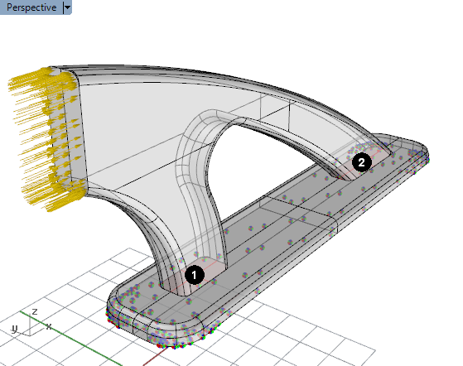Image resolution: width=463 pixels, height=366 pixels.
Task: Select the red X-axis grid line
Action: tap(153, 358)
